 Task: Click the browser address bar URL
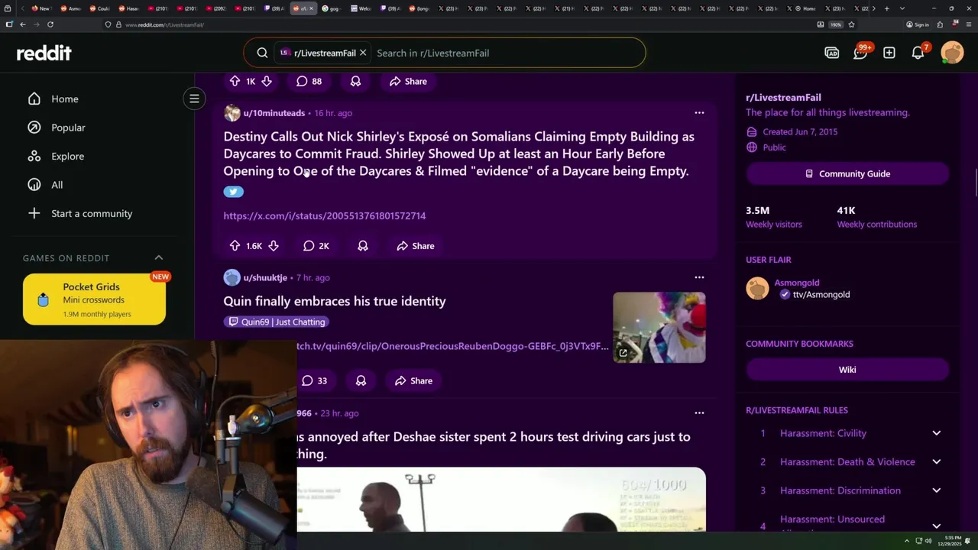click(x=164, y=24)
